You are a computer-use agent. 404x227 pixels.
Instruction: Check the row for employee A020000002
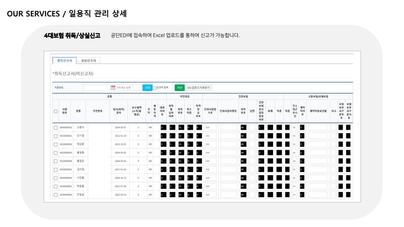pyautogui.click(x=56, y=178)
